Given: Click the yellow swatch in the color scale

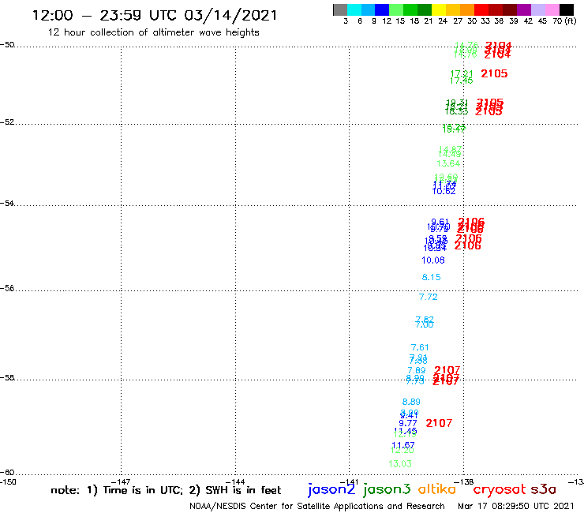Looking at the screenshot, I should tap(438, 9).
